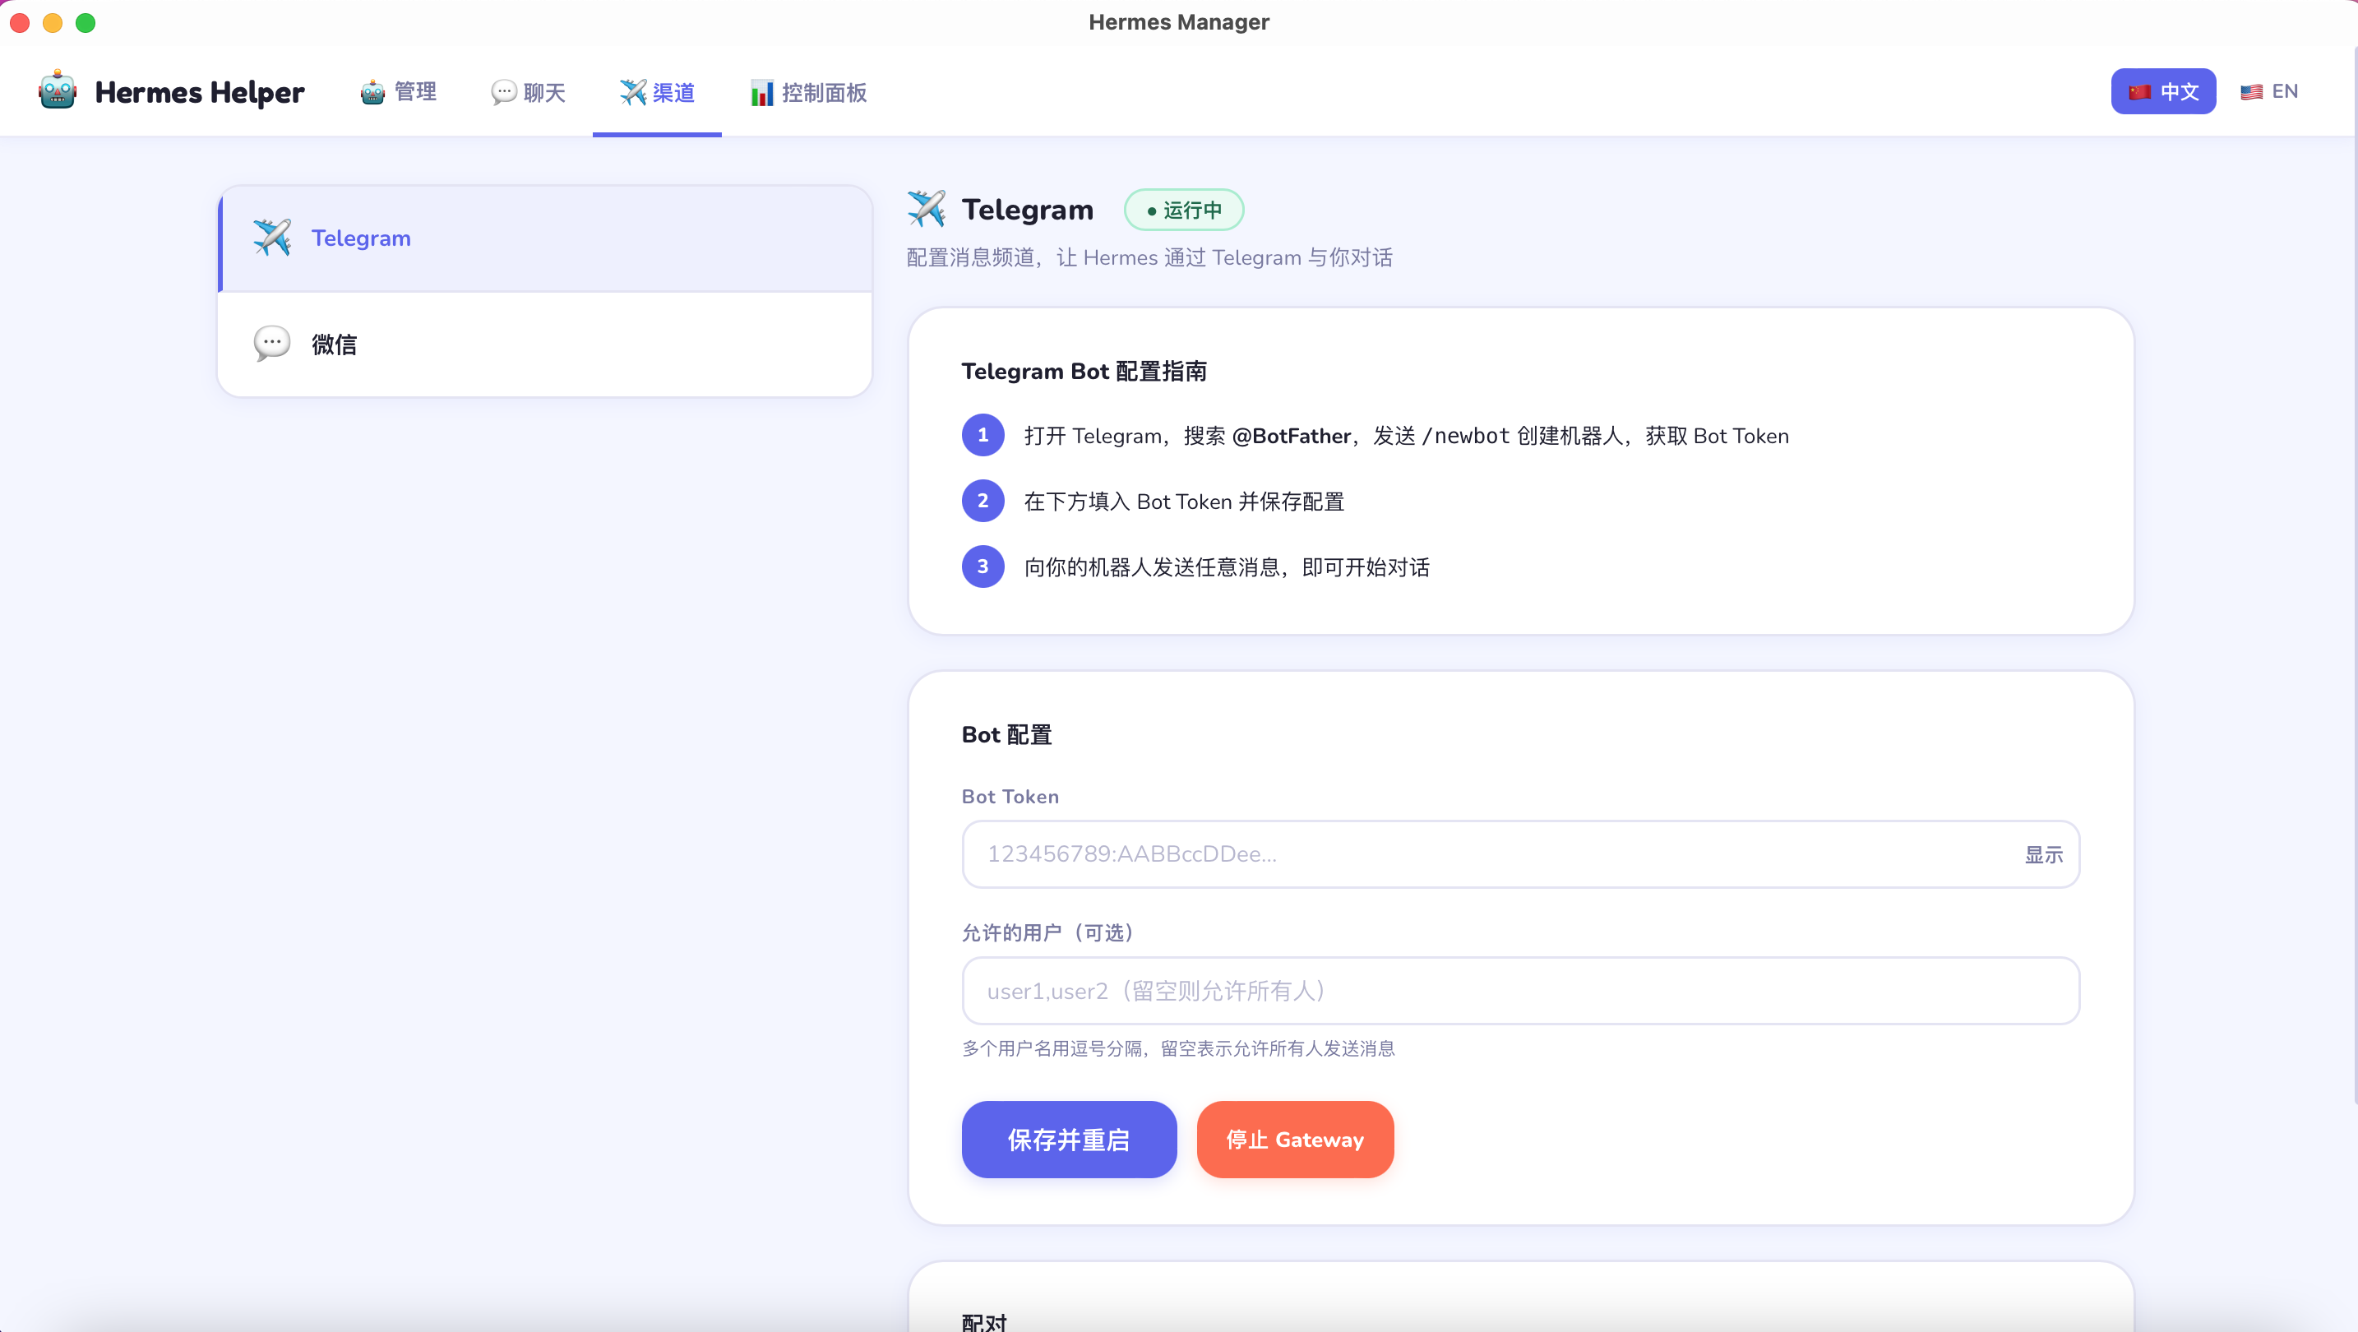Click the airplane icon in the Telegram sidebar entry
Screen dimensions: 2358x1332
click(271, 237)
